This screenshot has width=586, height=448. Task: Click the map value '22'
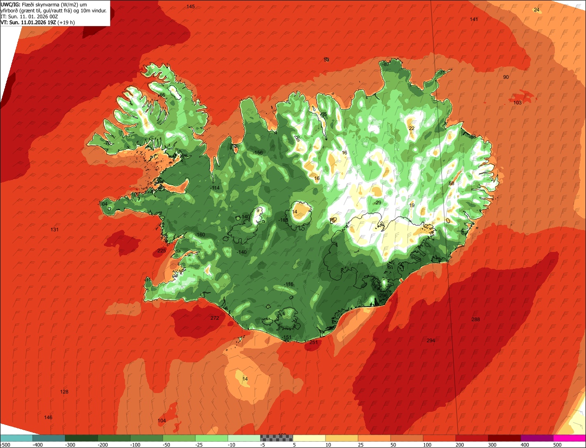[x=412, y=128]
